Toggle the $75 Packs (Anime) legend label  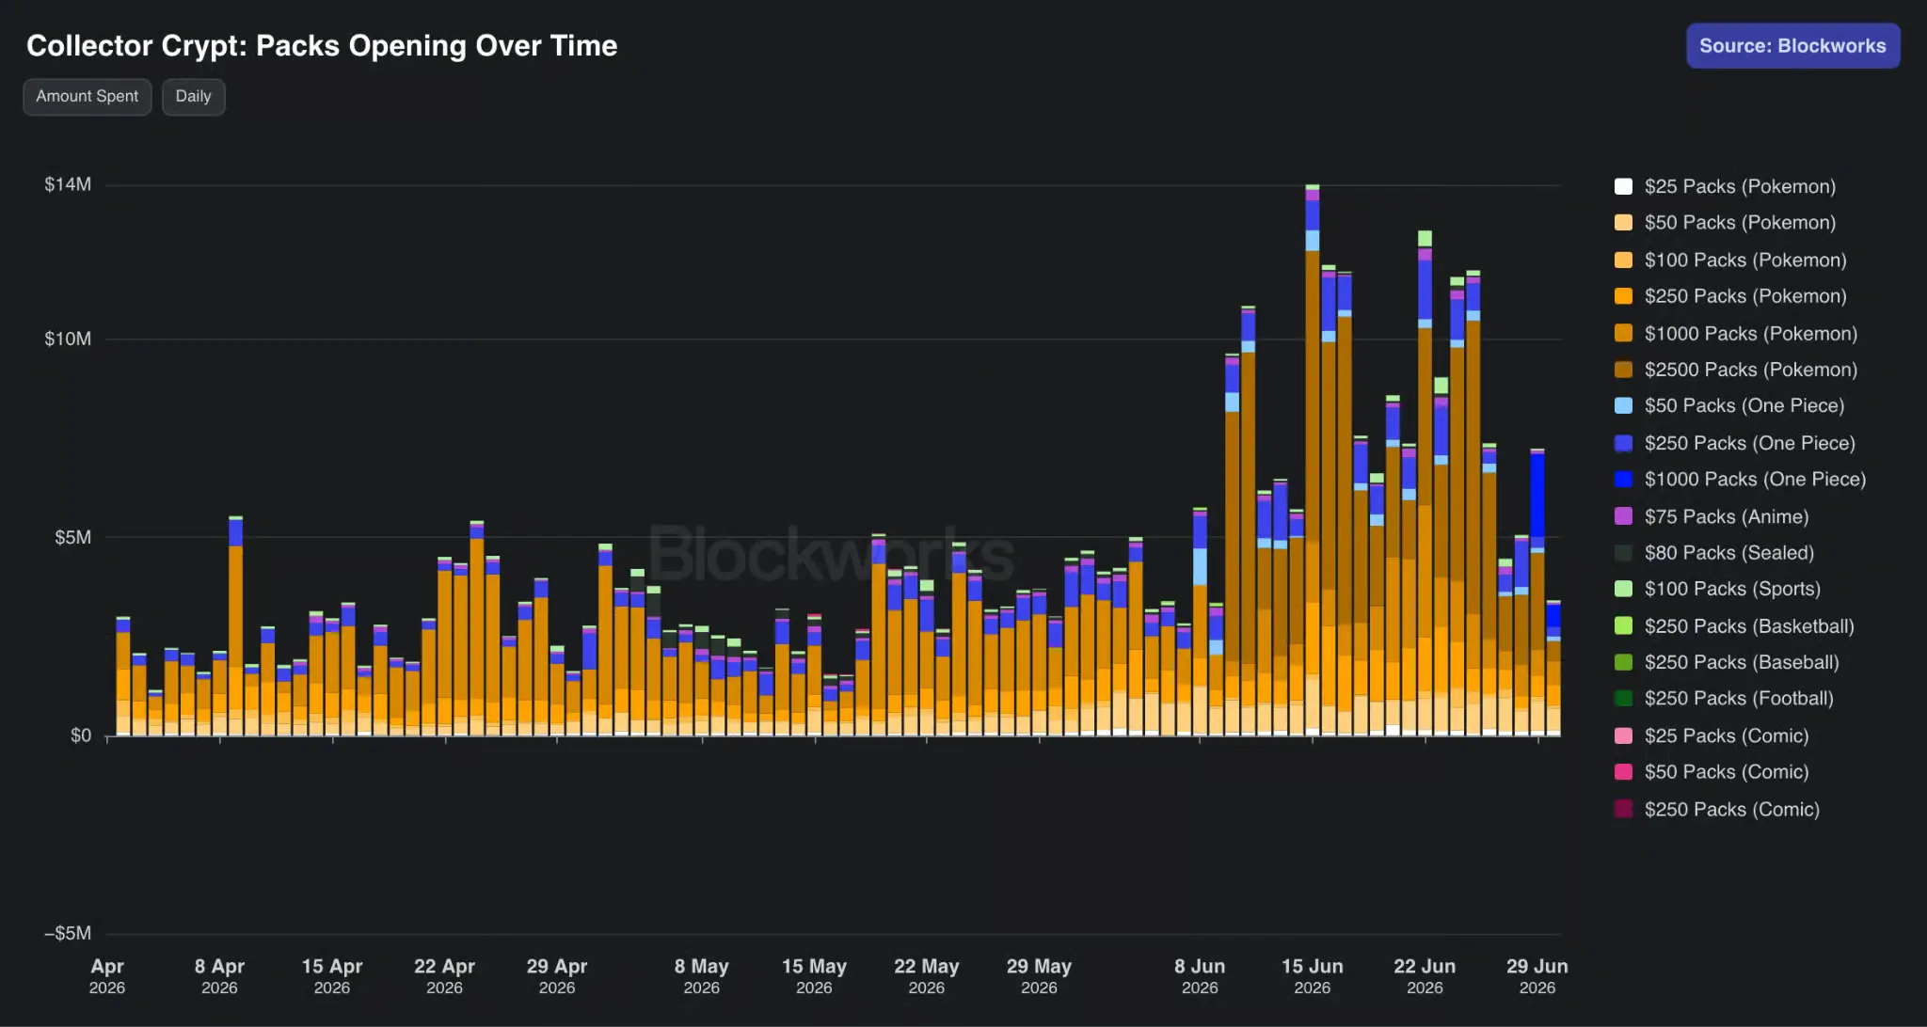(1727, 516)
